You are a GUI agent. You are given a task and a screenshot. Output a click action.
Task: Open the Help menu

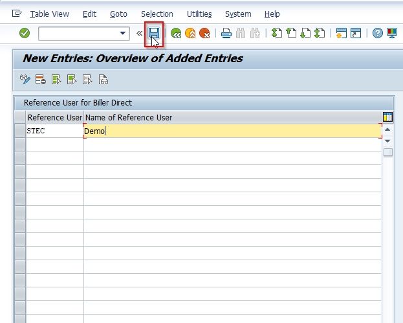[272, 14]
